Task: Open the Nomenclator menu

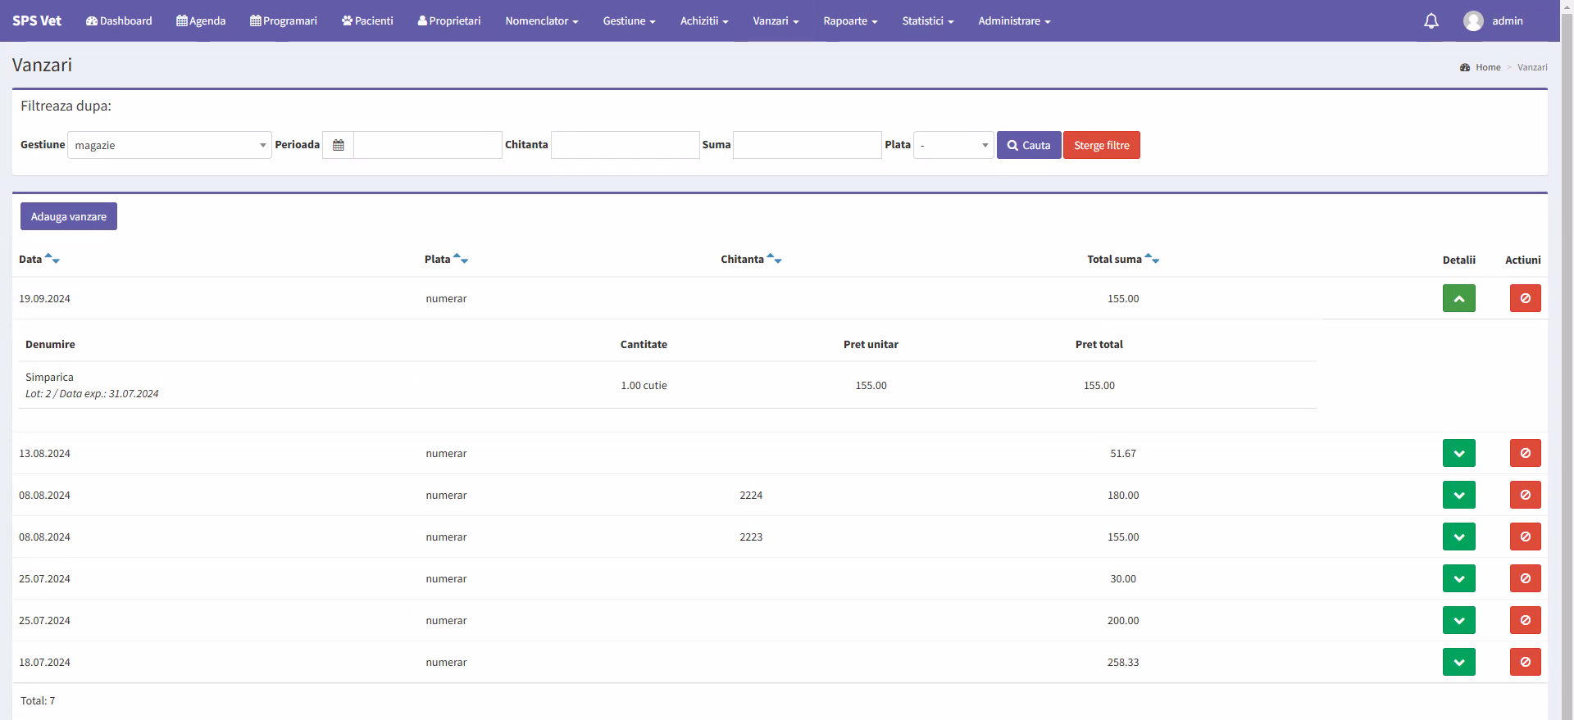Action: coord(541,21)
